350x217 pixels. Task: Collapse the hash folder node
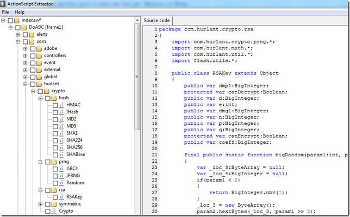[x=40, y=98]
